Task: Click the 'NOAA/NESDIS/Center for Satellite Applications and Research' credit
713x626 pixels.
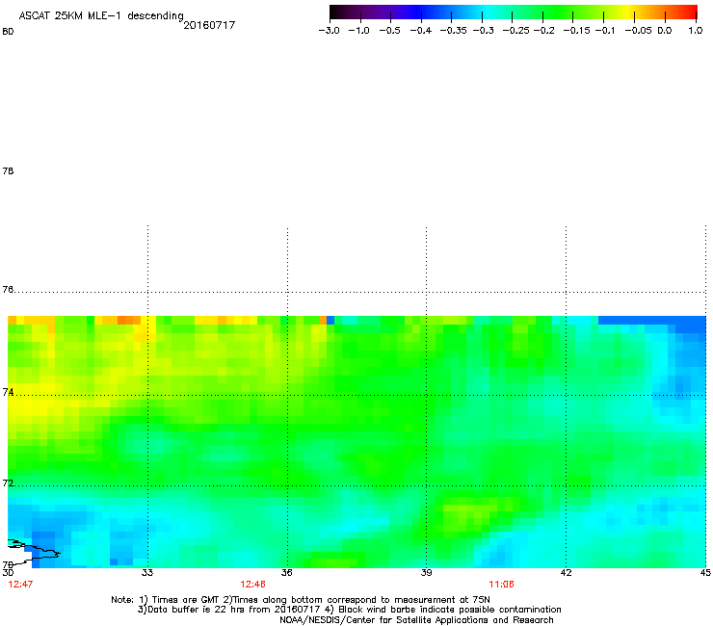Action: (416, 620)
